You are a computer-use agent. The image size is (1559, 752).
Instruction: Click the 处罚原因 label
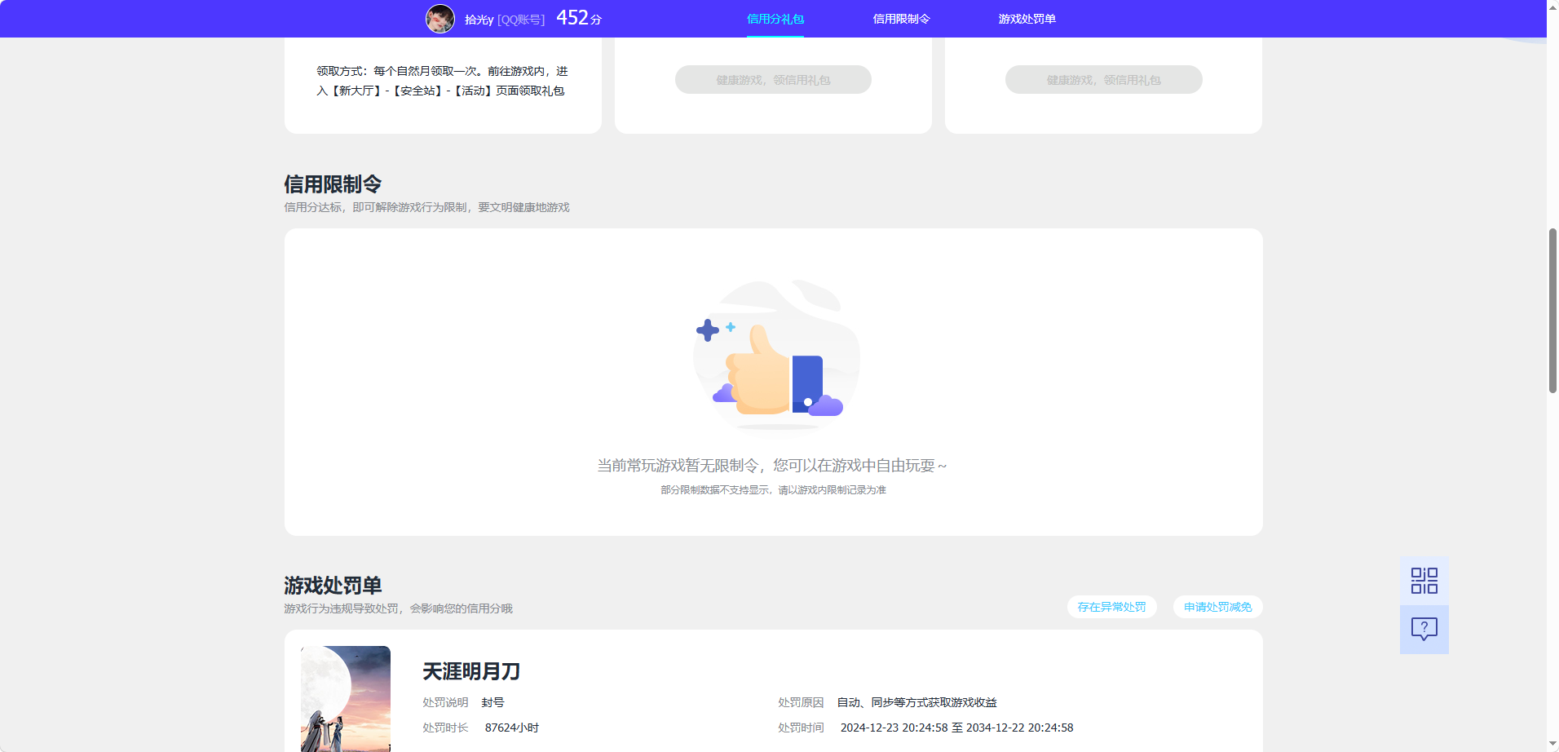[801, 702]
